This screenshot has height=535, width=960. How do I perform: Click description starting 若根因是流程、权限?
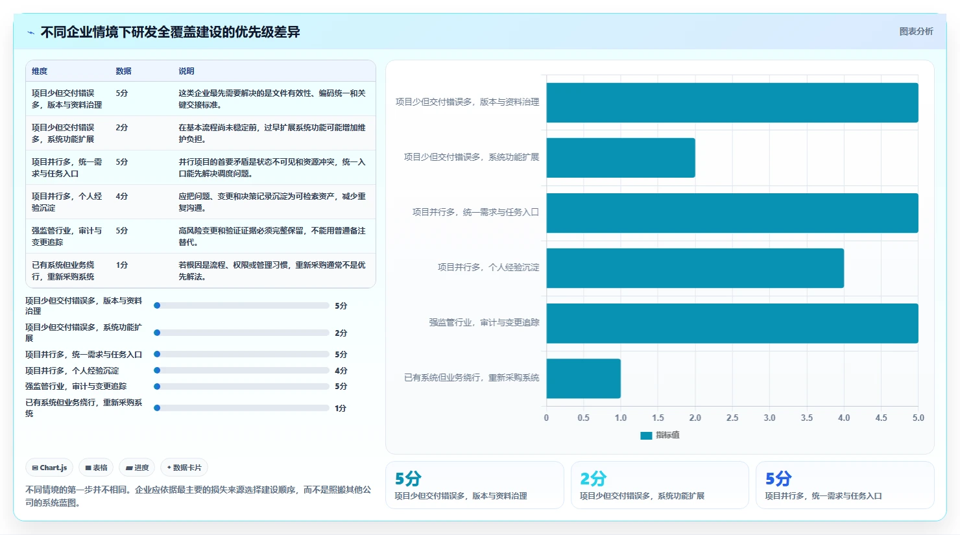pos(272,270)
